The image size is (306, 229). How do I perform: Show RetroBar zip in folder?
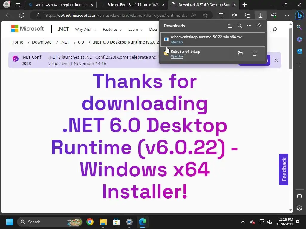click(240, 53)
